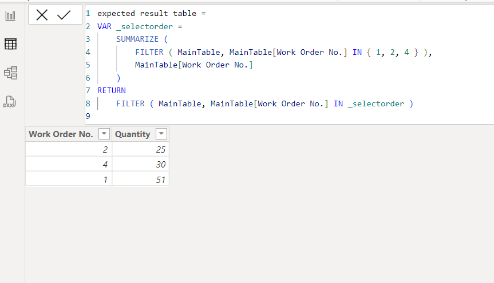Viewport: 494px width, 283px height.
Task: Click FILTER keyword on line 4
Action: 149,52
